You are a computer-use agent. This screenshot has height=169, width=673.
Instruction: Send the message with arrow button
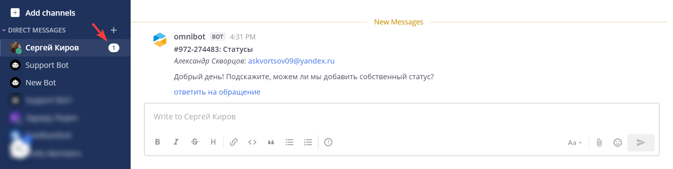641,142
